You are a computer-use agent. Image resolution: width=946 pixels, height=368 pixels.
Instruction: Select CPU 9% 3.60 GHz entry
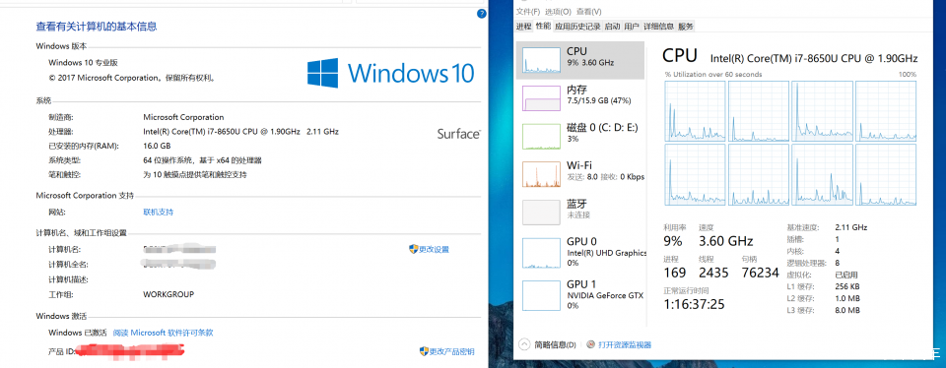tap(580, 60)
